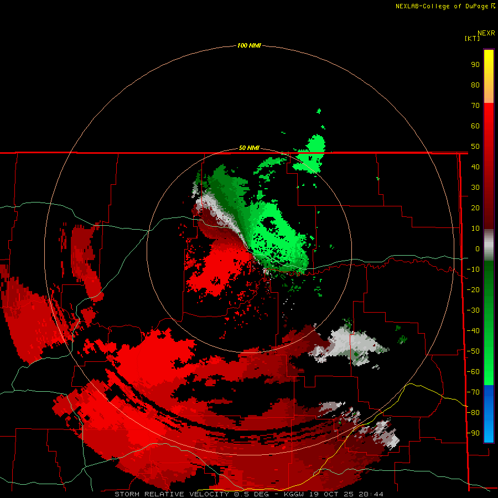Screen dimensions: 498x498
Task: Click the -20 scale value
Action: (x=473, y=290)
